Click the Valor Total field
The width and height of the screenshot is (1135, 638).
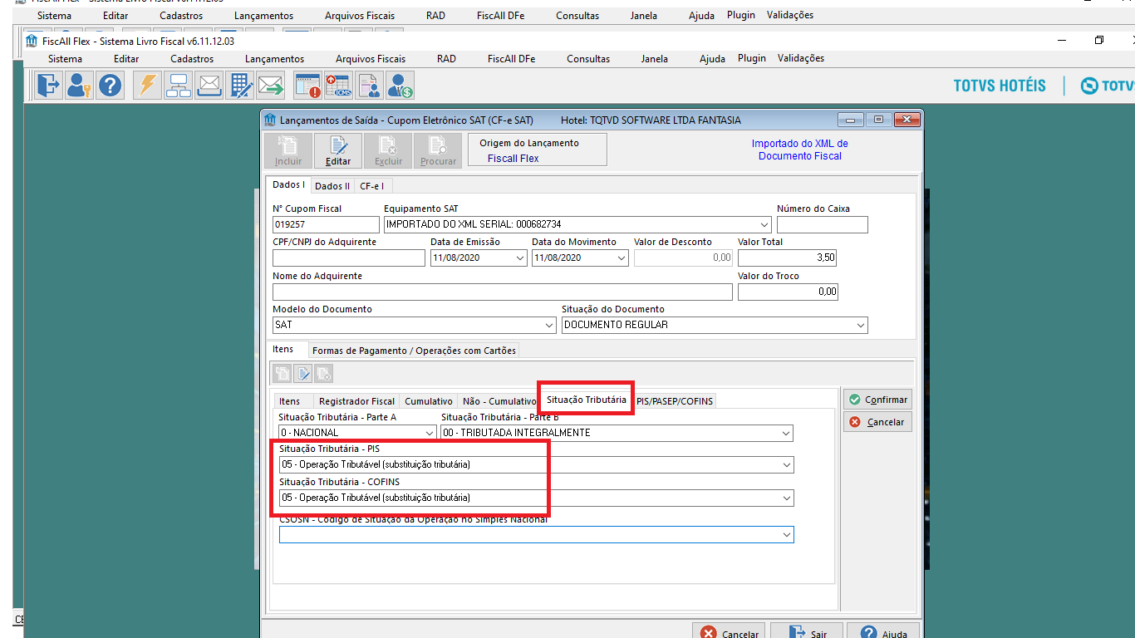788,258
